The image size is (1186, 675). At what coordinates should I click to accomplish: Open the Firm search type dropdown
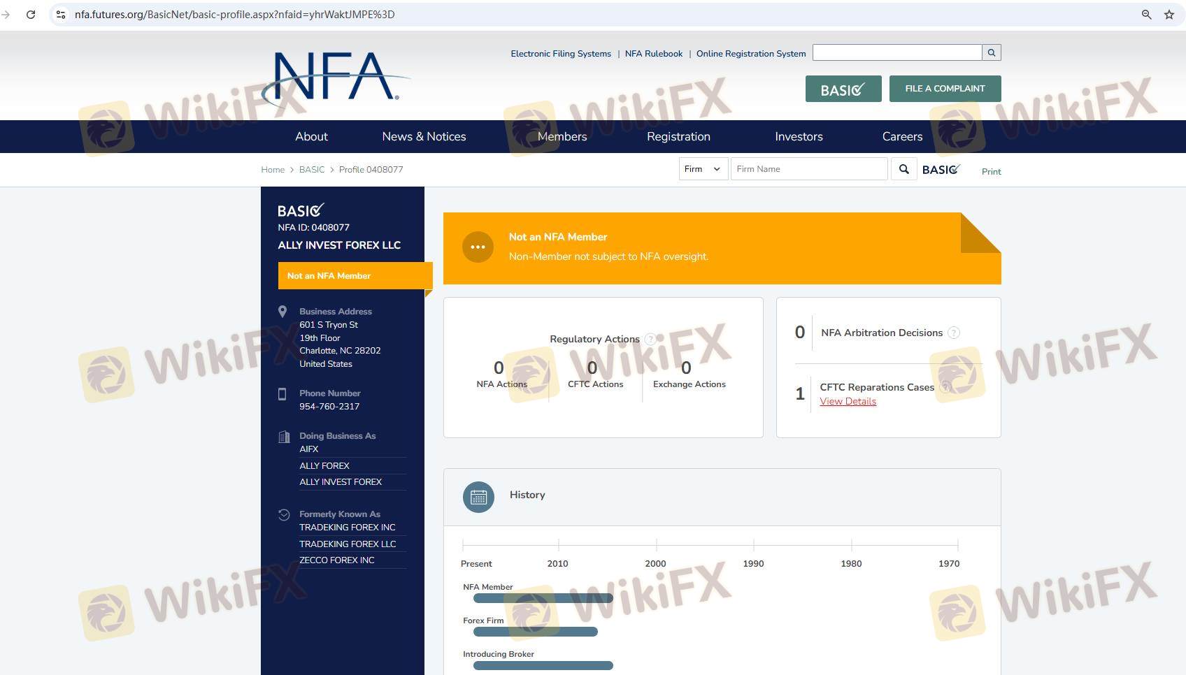point(703,169)
